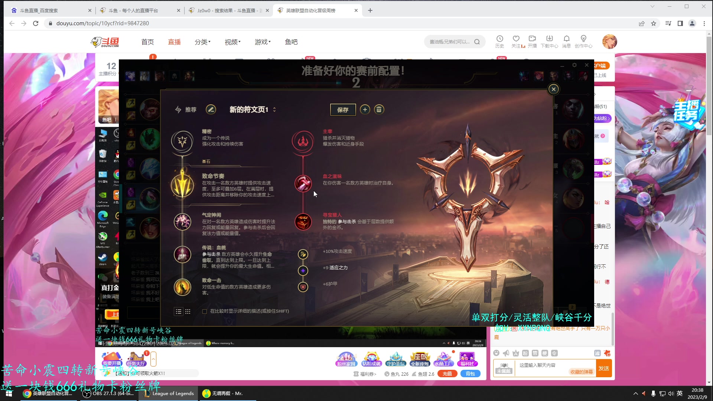
Task: Open Douyu 历史 history icon
Action: (499, 42)
